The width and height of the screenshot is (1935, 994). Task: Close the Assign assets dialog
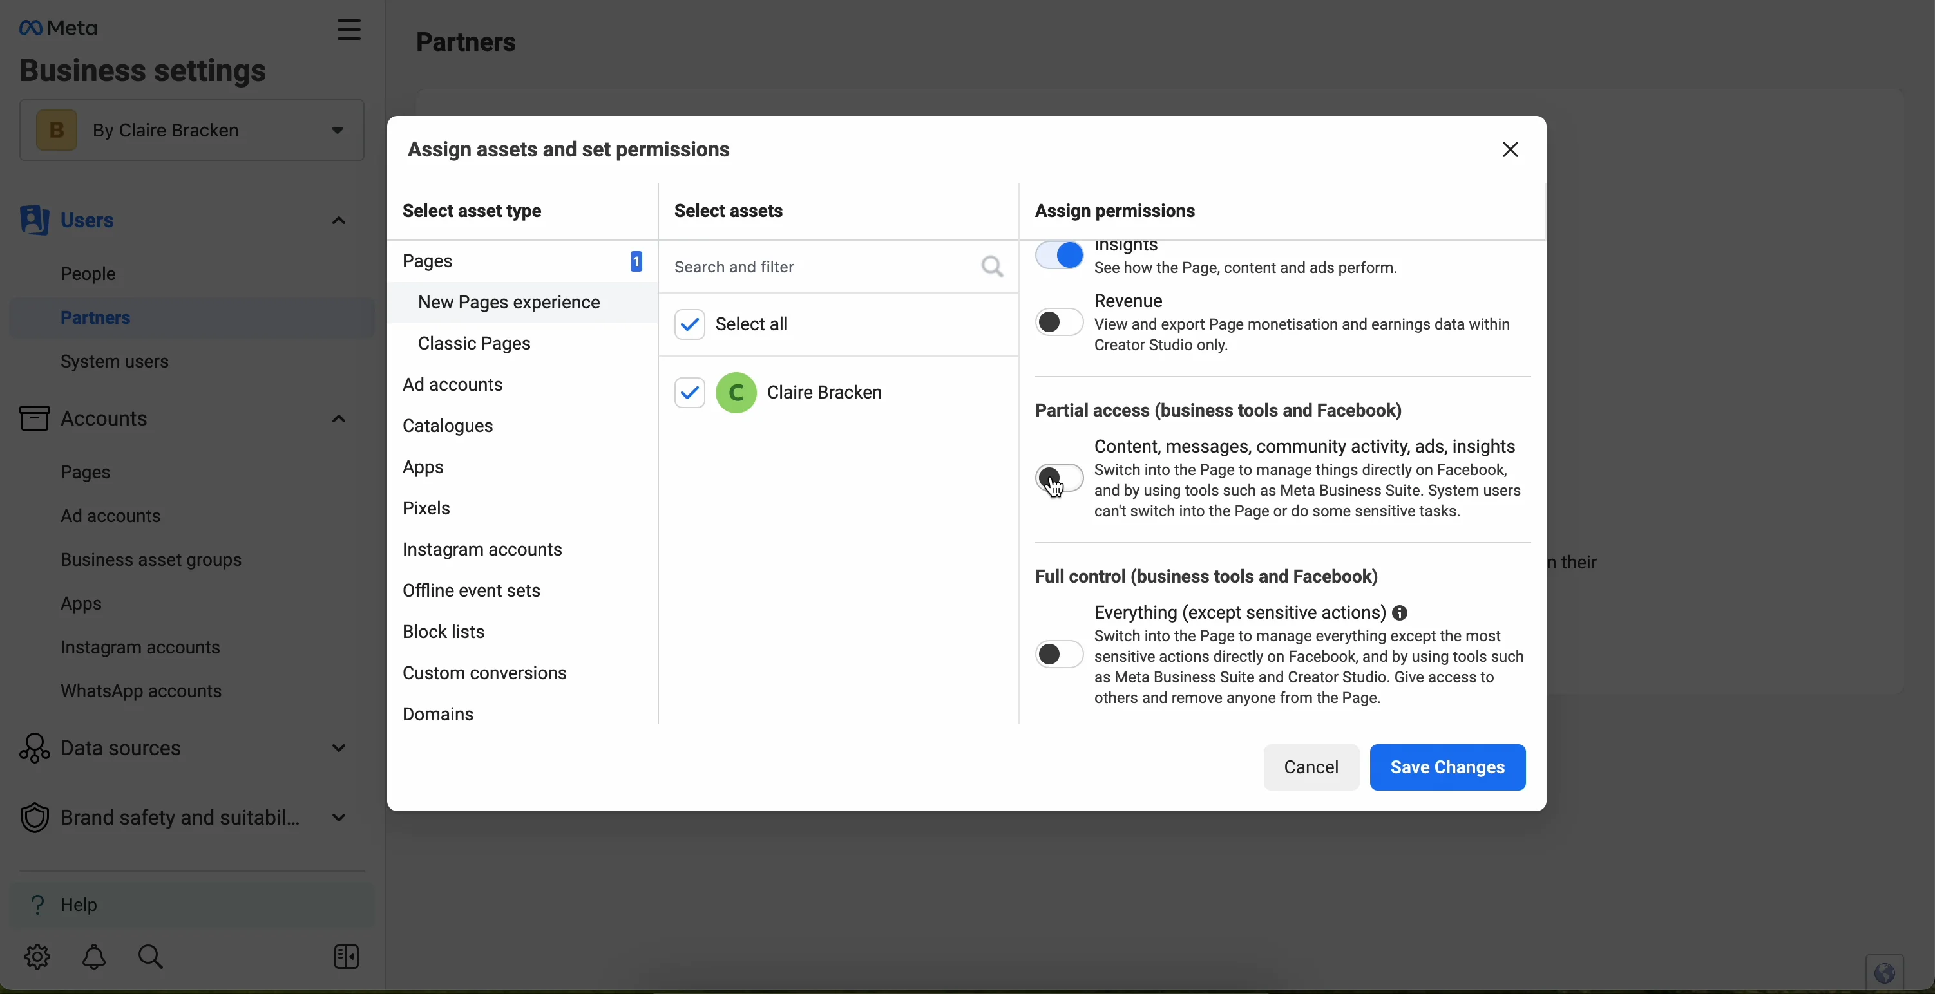click(x=1511, y=150)
